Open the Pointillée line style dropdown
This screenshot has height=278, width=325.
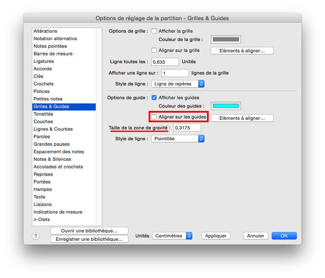tap(178, 139)
